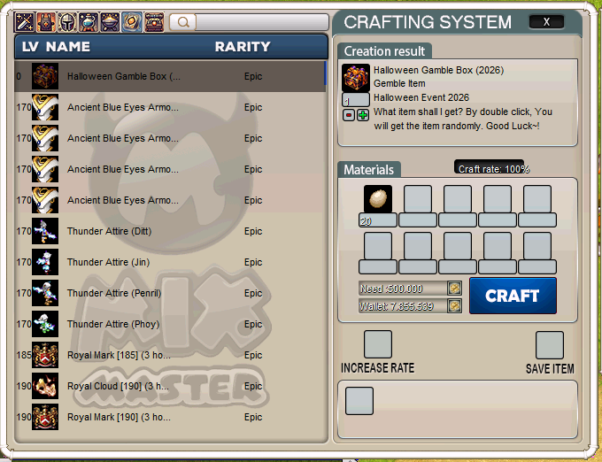Click Royal Cloud [190] item icon
This screenshot has height=462, width=602.
point(45,386)
